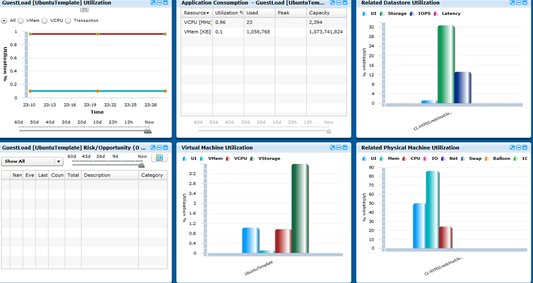Click the Category column header
Viewport: 533px width, 283px height.
click(x=153, y=175)
